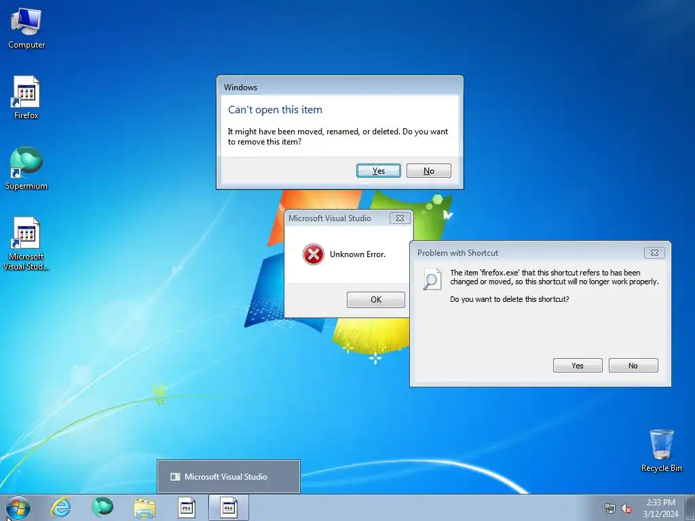Screen dimensions: 695x521
Task: Open the Recycle Bin icon
Action: (x=661, y=450)
